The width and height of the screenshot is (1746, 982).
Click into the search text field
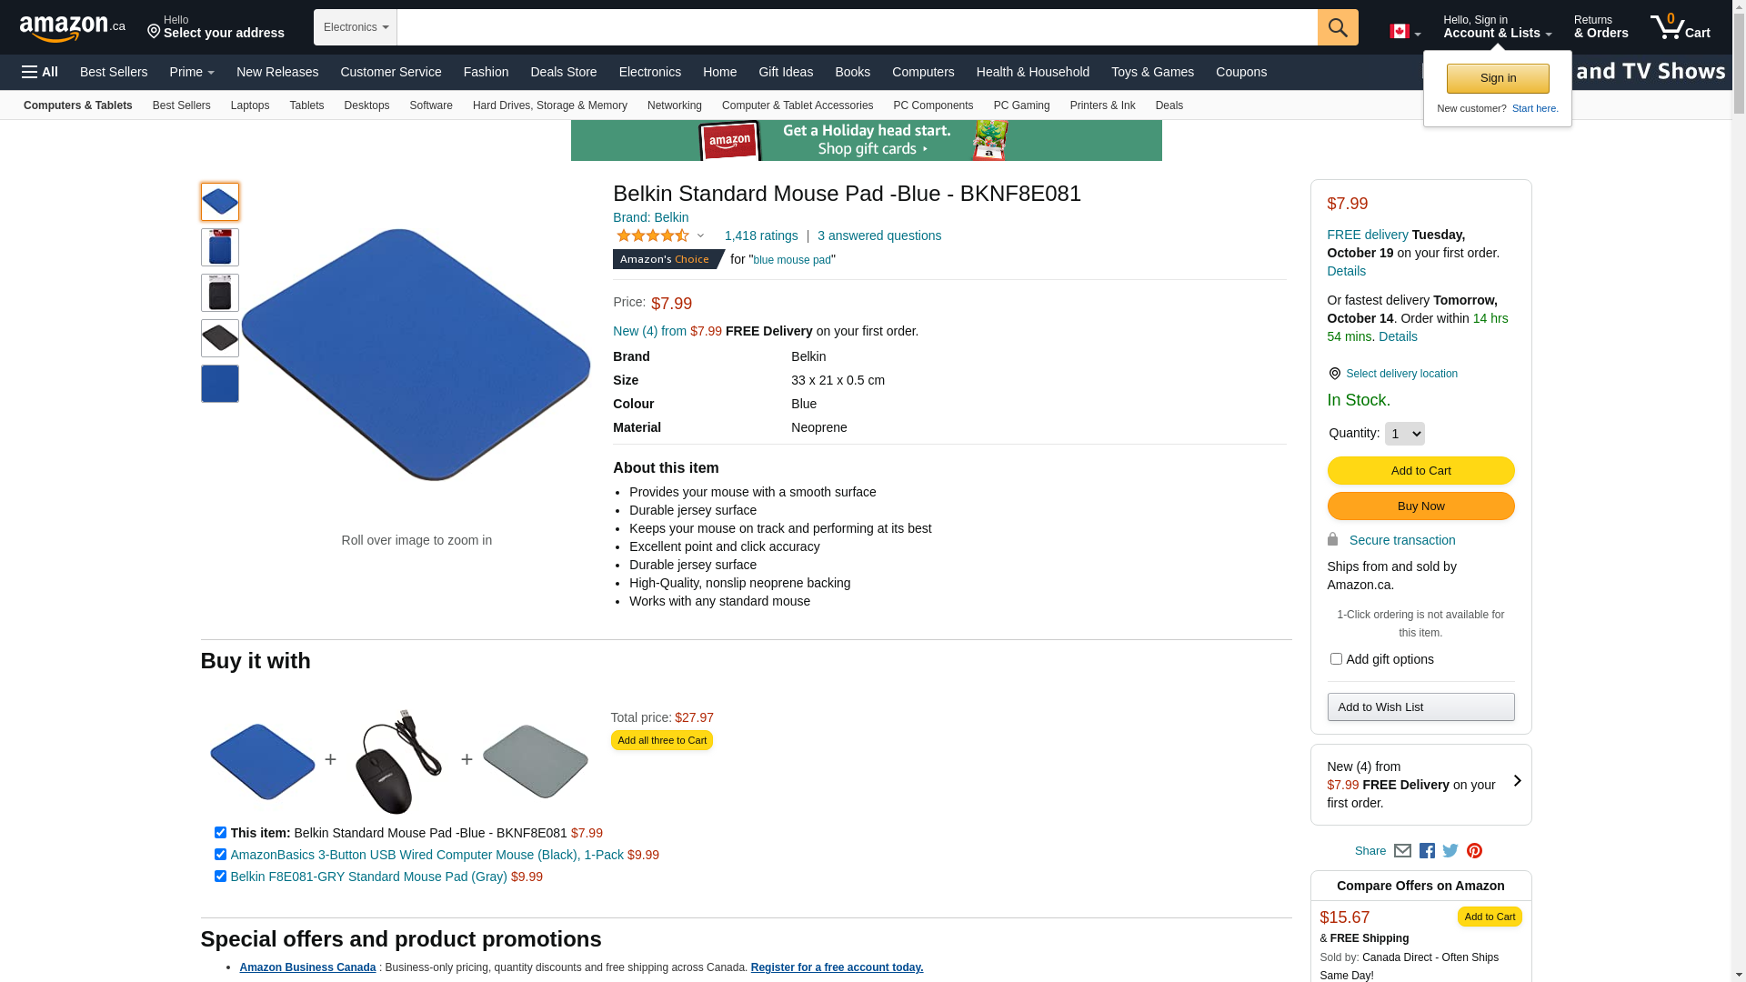tap(856, 27)
